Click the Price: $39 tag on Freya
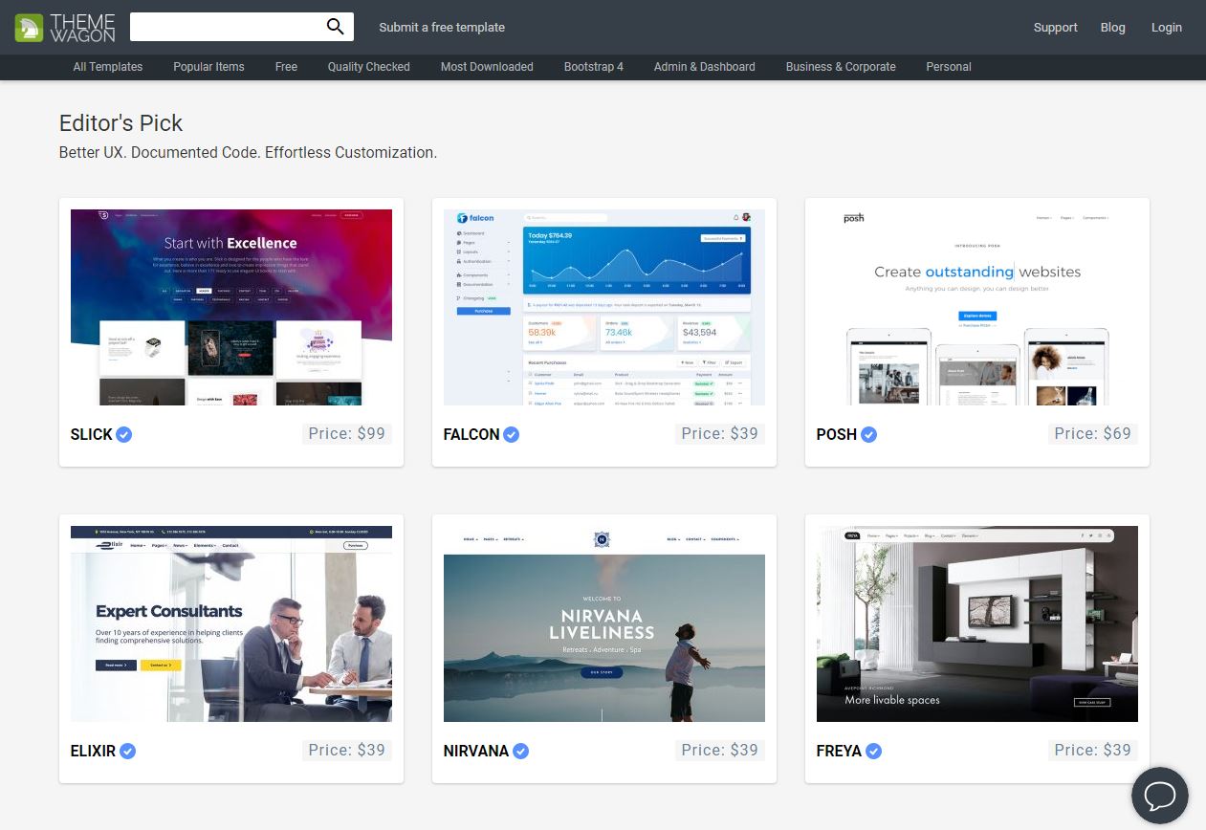The image size is (1206, 830). click(1093, 750)
